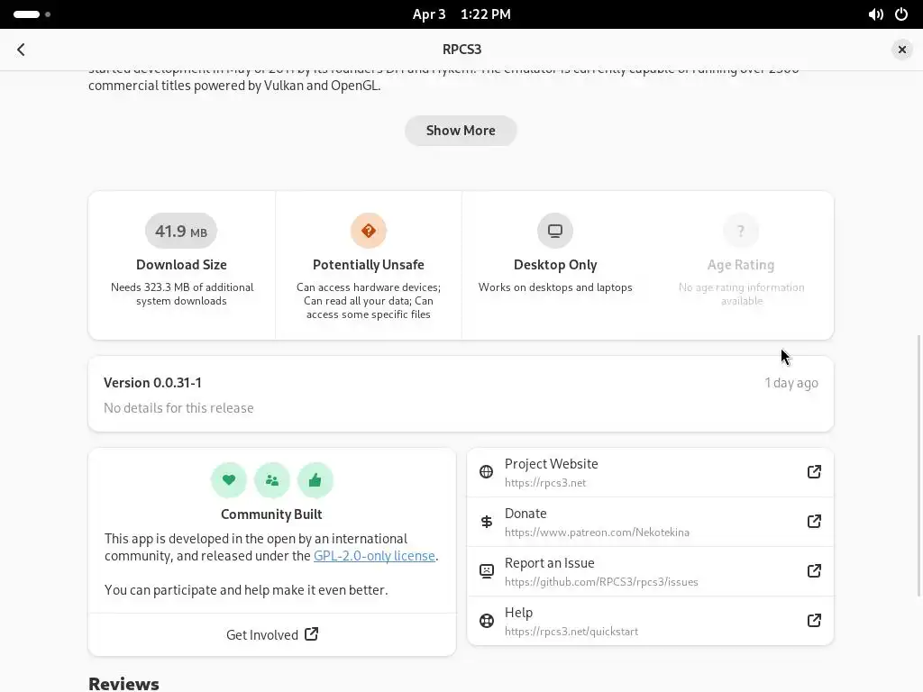923x692 pixels.
Task: Click the green heart community icon
Action: coord(229,480)
